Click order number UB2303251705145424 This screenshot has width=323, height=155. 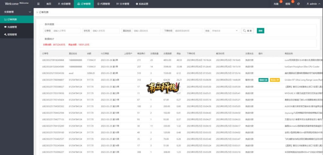pyautogui.click(x=53, y=100)
